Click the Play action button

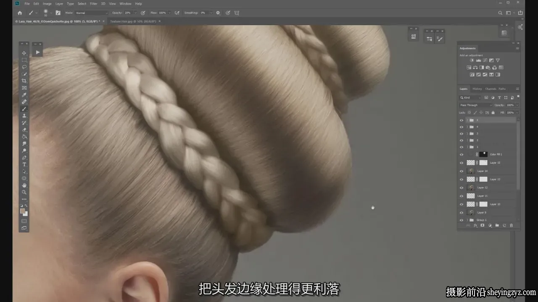[37, 52]
